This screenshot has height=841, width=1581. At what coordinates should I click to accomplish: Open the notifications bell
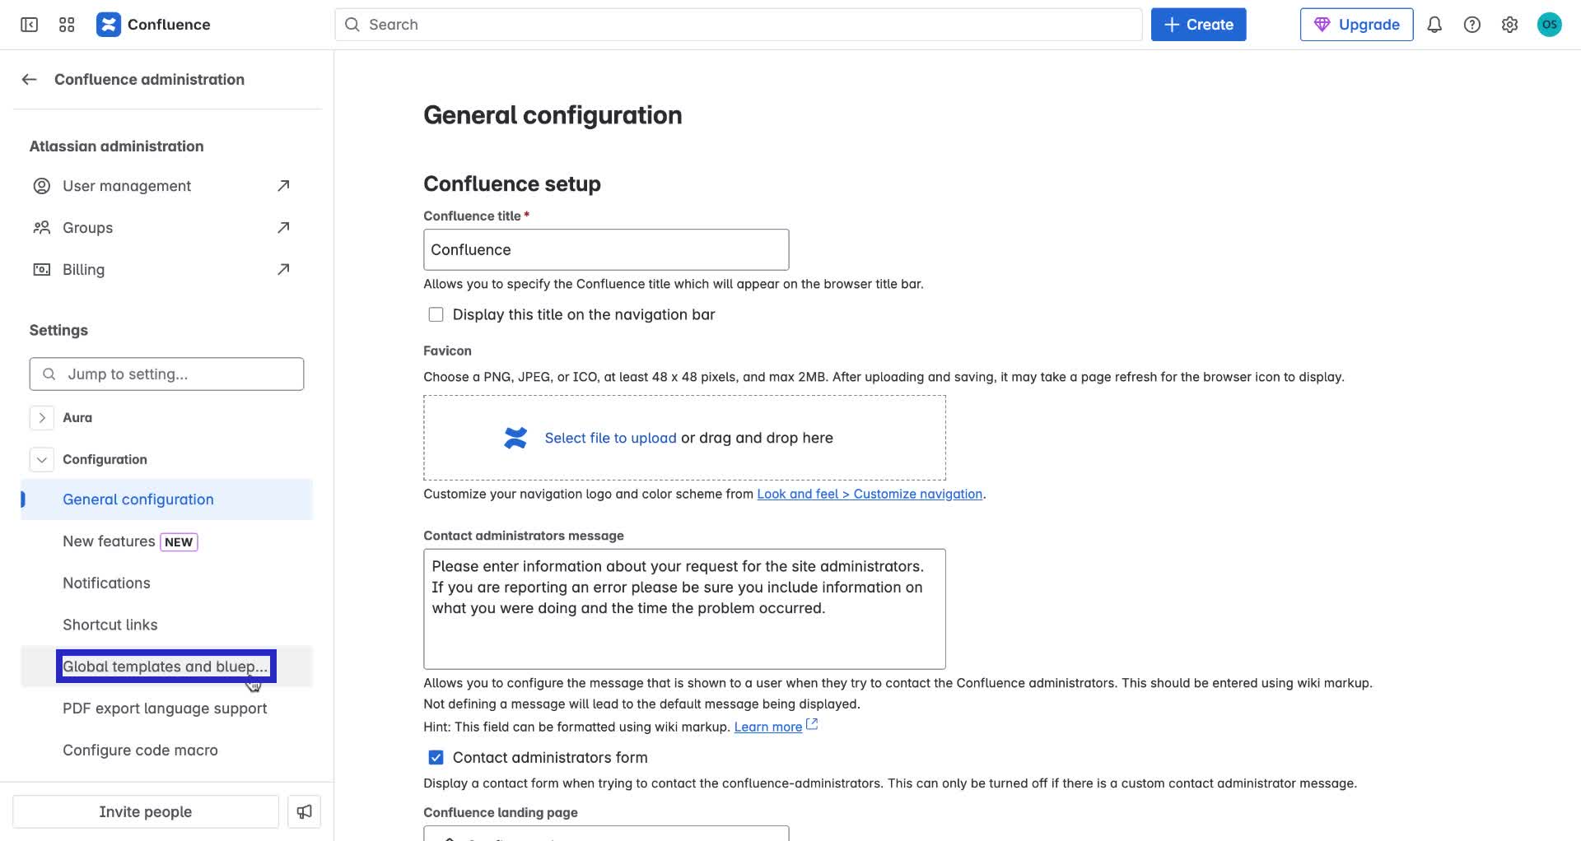(1434, 25)
